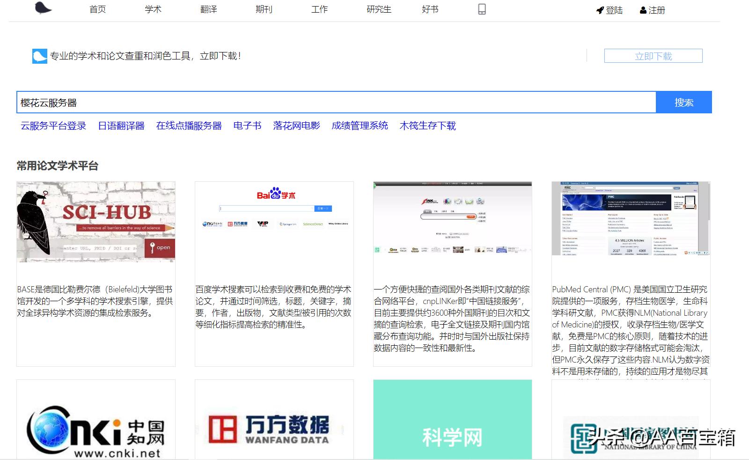Go to 首页 in the navigation bar
This screenshot has height=460, width=749.
pyautogui.click(x=97, y=8)
